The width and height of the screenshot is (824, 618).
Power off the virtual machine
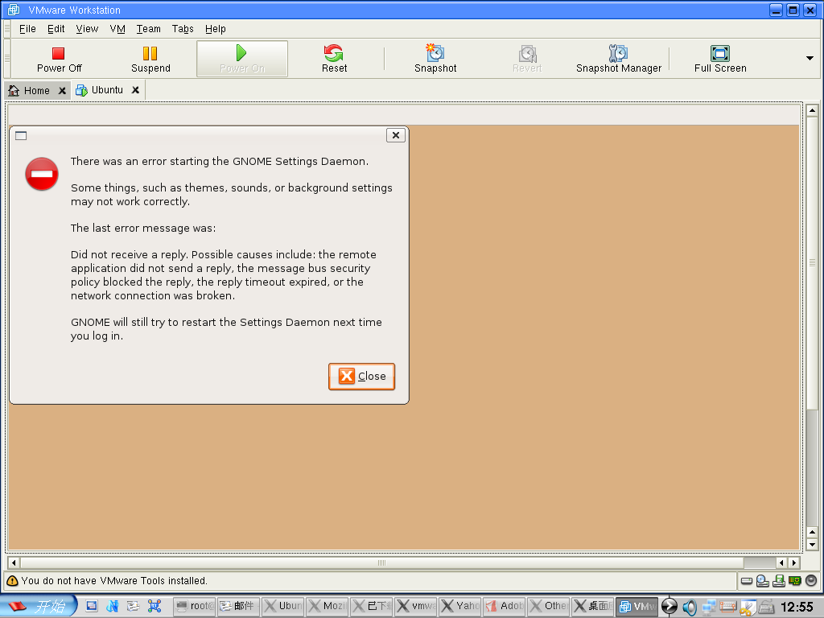(x=59, y=59)
